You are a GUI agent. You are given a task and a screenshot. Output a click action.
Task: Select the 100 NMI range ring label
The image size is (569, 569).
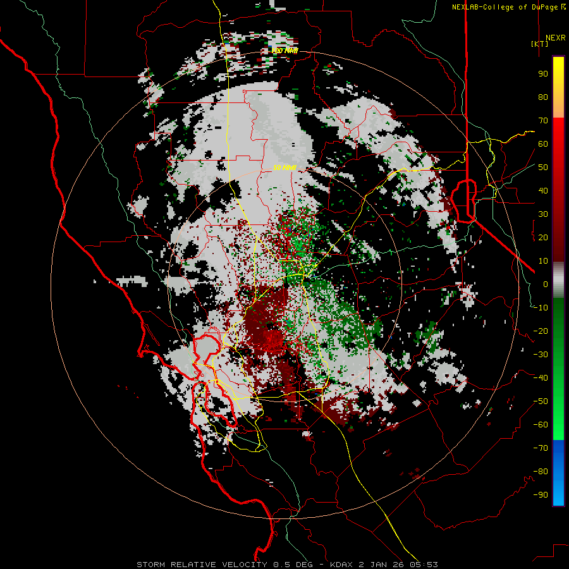285,51
